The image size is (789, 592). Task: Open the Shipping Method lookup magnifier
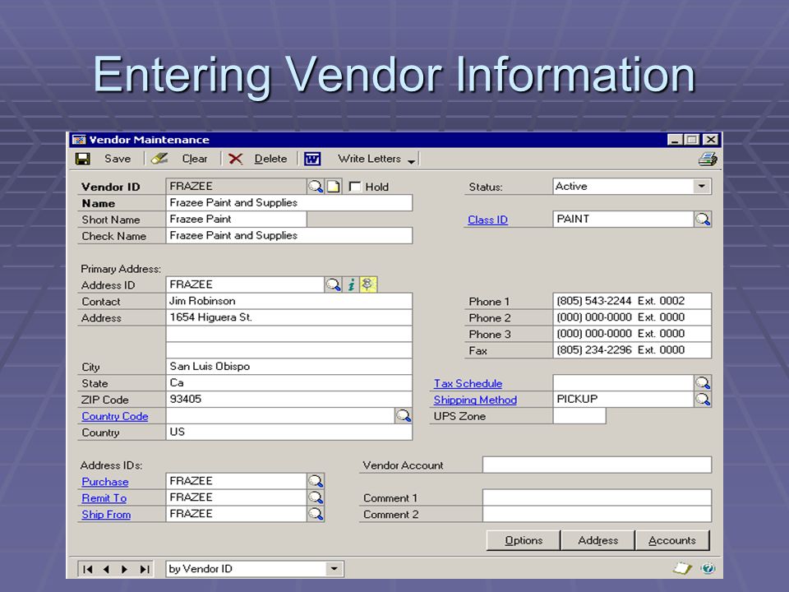[x=703, y=400]
